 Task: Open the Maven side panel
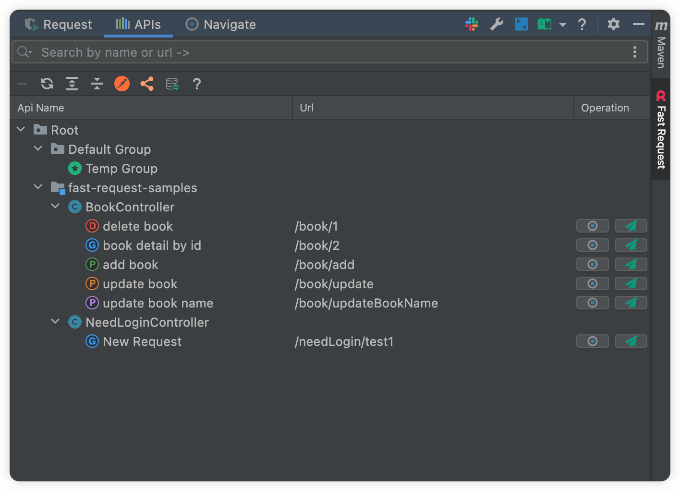click(x=661, y=45)
